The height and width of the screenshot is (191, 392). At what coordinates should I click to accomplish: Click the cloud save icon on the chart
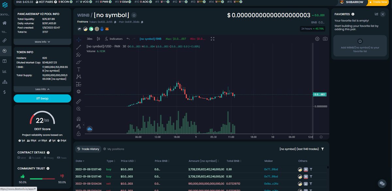(x=90, y=129)
